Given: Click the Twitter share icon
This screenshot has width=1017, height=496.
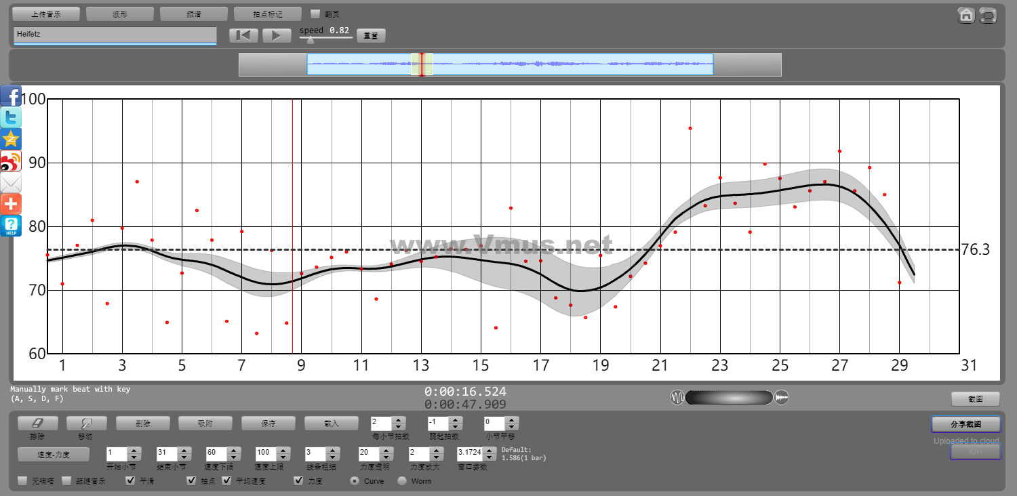Looking at the screenshot, I should [x=11, y=118].
